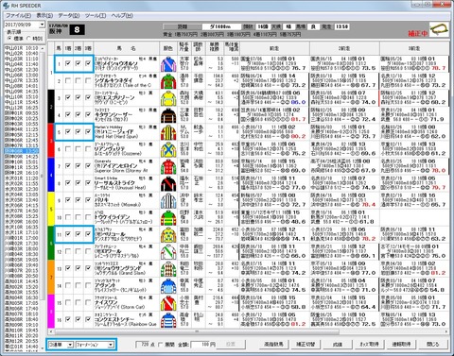Open the ファイル(F) menu
The image size is (454, 356).
(19, 15)
